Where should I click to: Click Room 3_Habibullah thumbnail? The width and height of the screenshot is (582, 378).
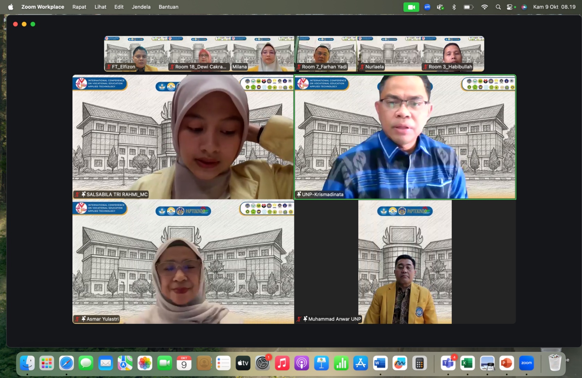[x=452, y=53]
